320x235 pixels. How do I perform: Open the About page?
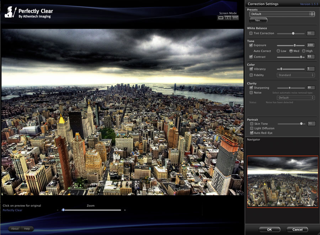pos(15,229)
